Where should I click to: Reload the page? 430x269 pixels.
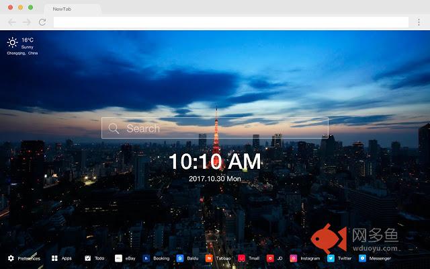click(x=42, y=22)
